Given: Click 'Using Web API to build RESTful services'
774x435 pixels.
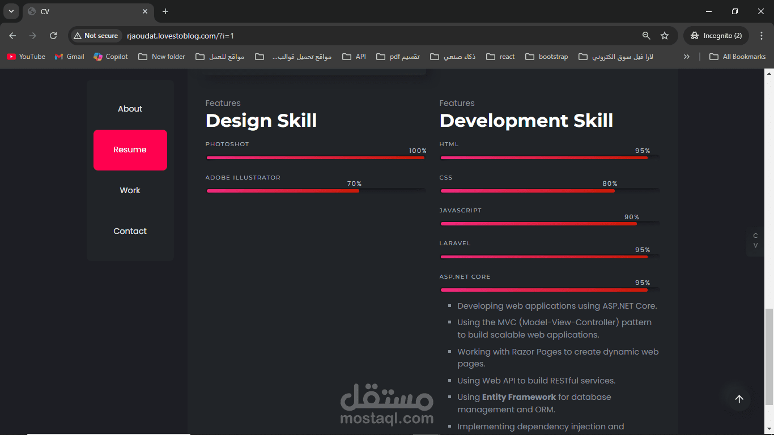Looking at the screenshot, I should [x=537, y=381].
